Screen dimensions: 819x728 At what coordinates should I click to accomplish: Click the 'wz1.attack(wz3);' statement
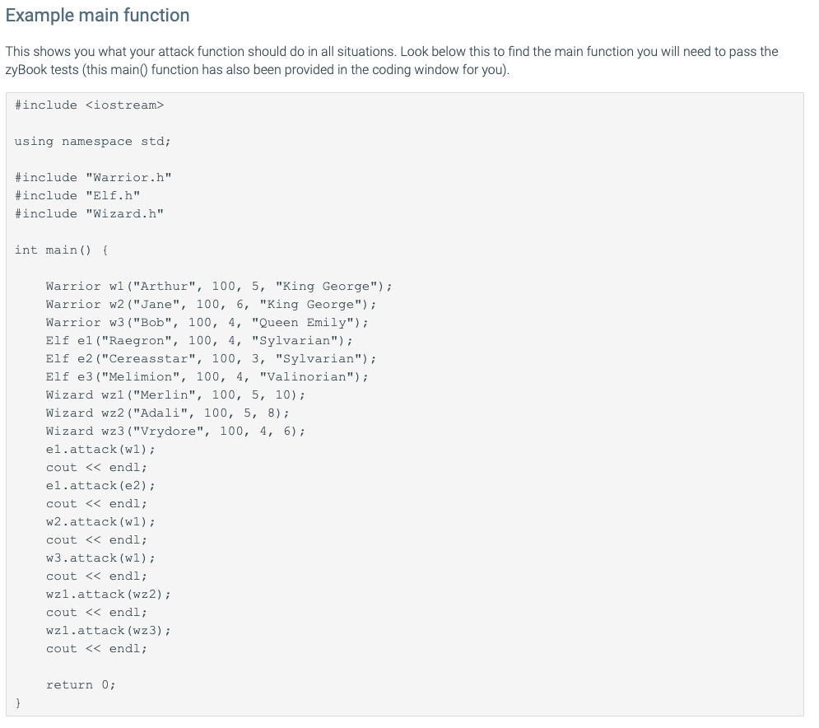[108, 631]
